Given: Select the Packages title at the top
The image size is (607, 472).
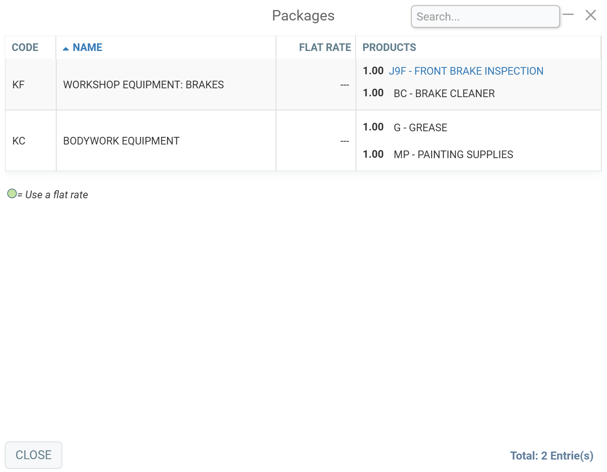Looking at the screenshot, I should [303, 16].
